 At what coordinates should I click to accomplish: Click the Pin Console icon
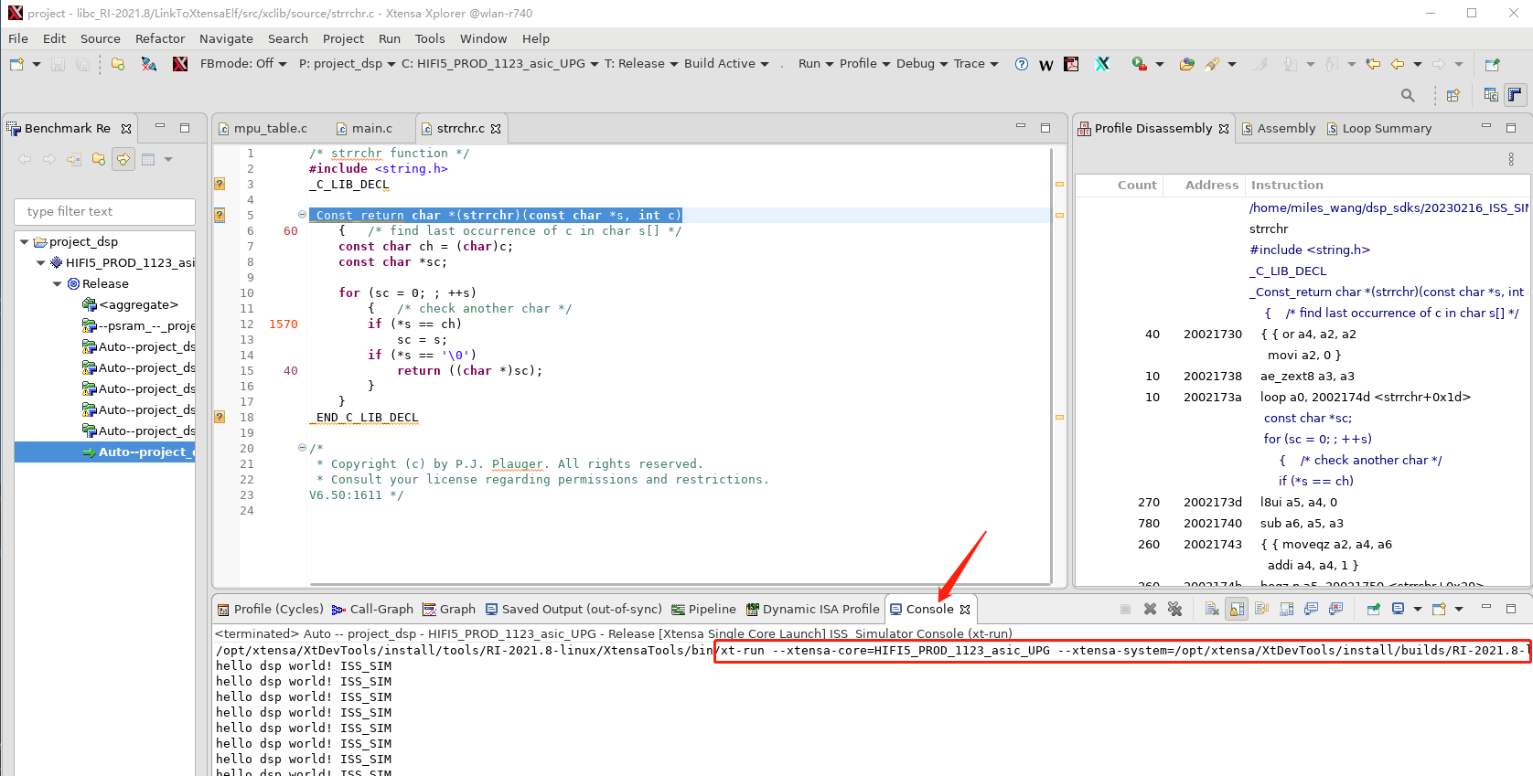pos(1373,609)
